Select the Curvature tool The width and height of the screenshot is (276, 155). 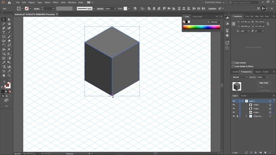[9, 28]
